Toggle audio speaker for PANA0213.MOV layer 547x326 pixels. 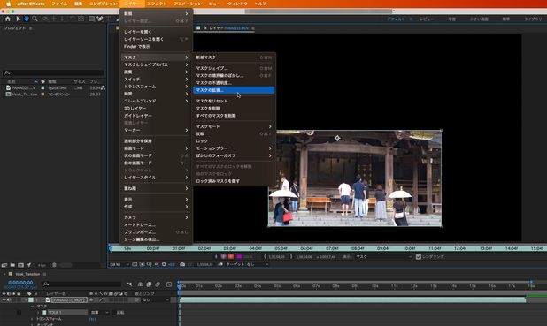[x=9, y=299]
